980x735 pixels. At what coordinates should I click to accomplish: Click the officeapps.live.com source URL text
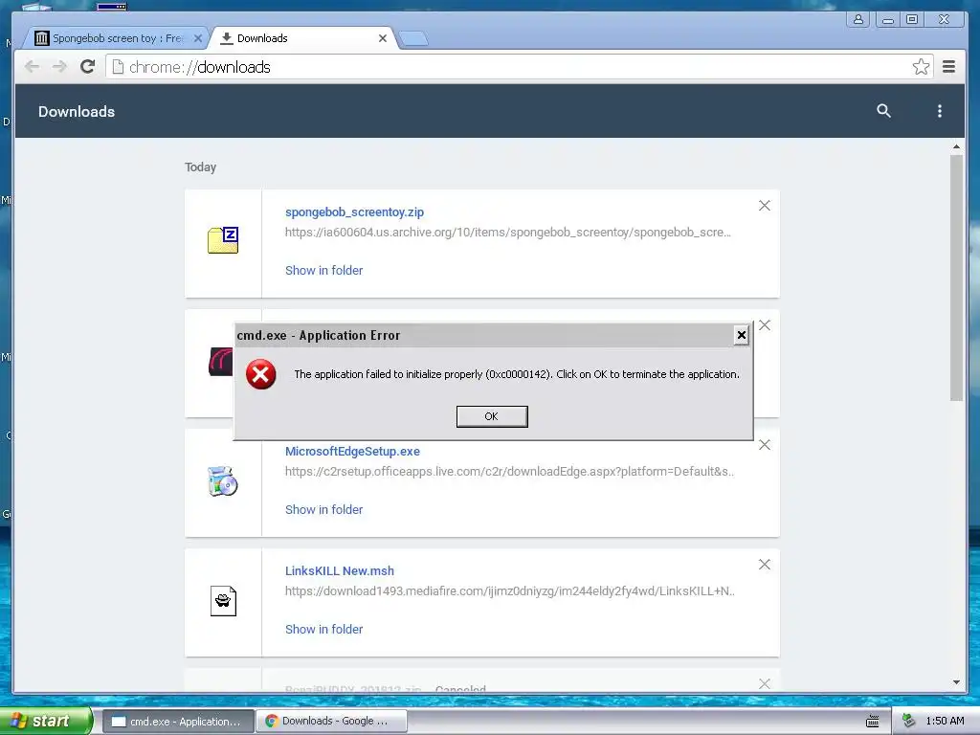[509, 471]
